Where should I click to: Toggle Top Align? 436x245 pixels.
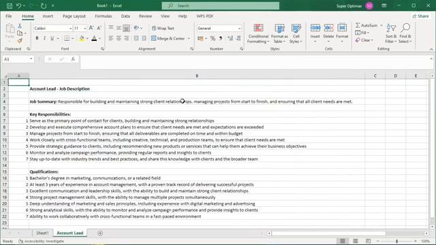point(111,28)
